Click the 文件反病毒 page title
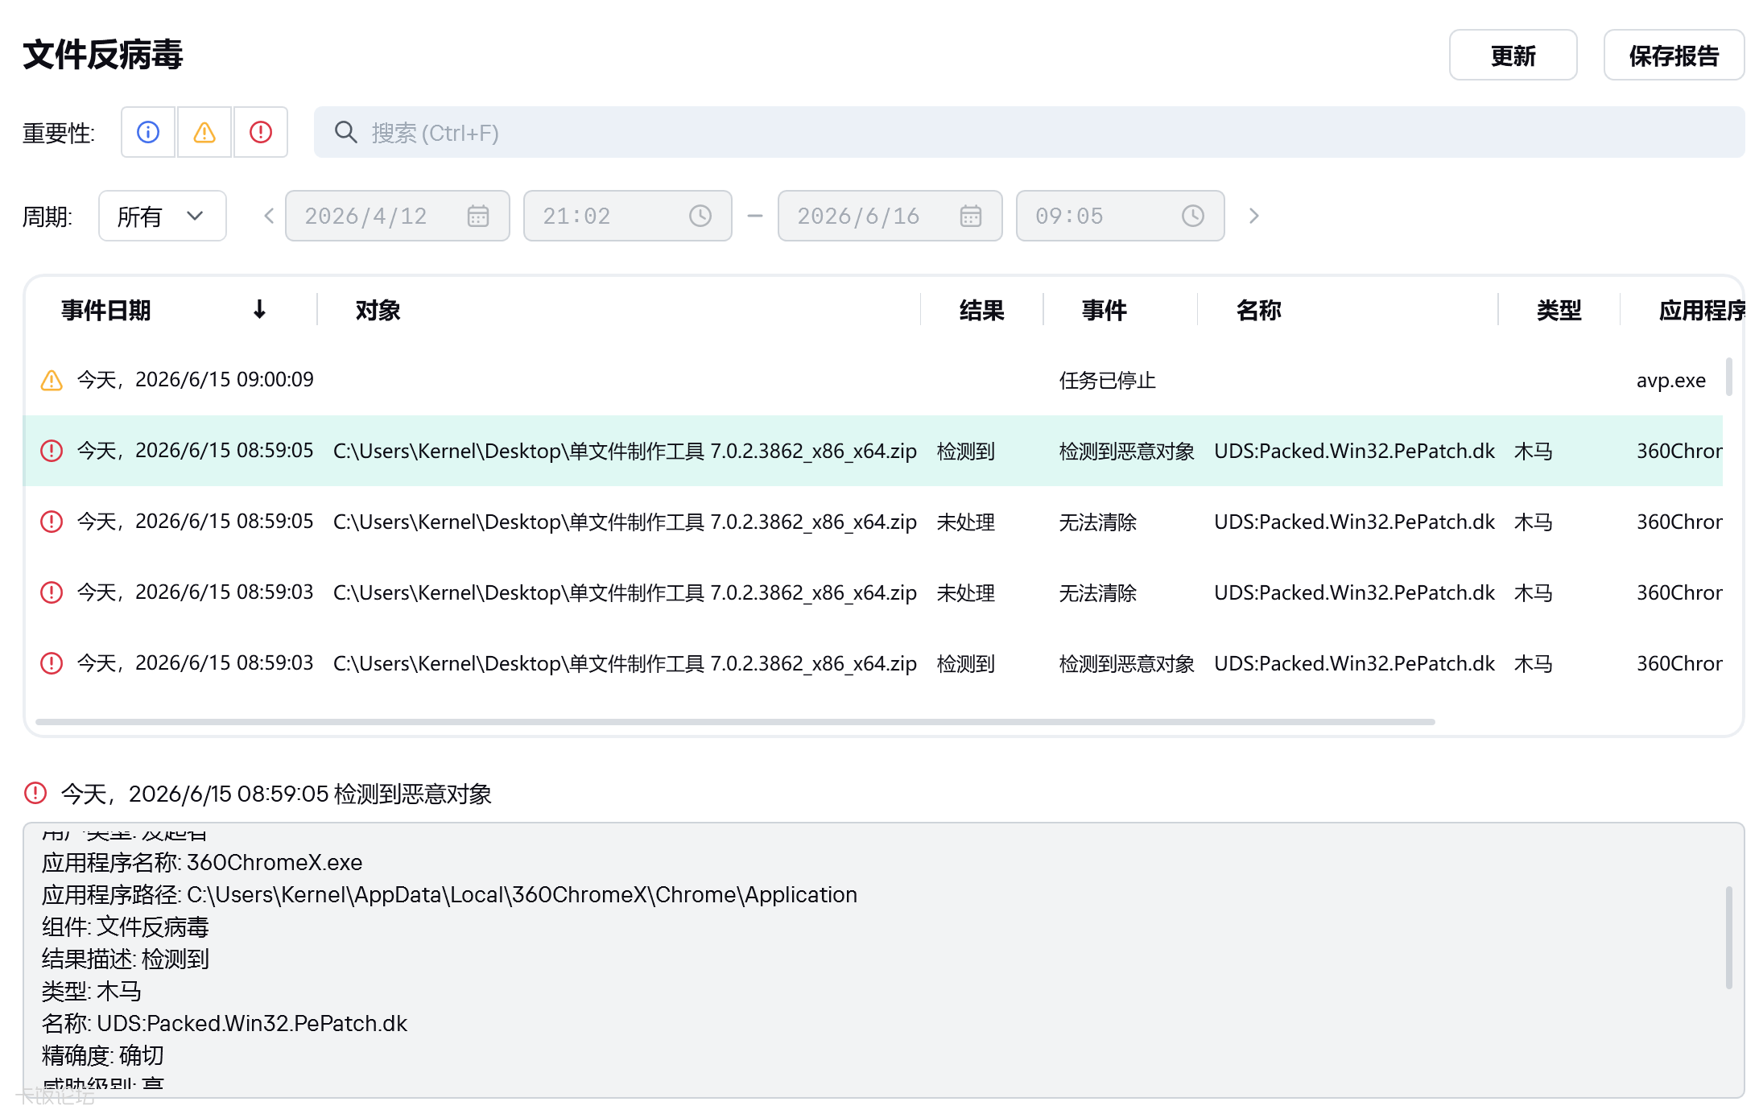 point(103,55)
